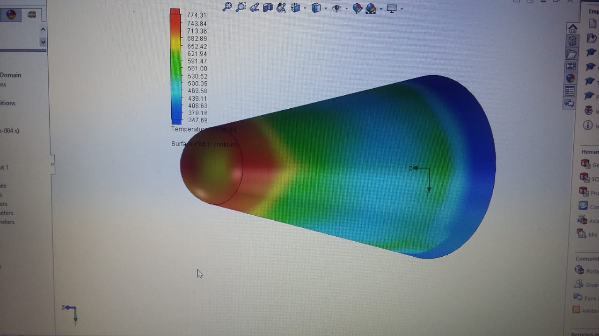Switch to the Flow Simulation analysis tab
Screen dimensions: 599x336
coord(31,15)
